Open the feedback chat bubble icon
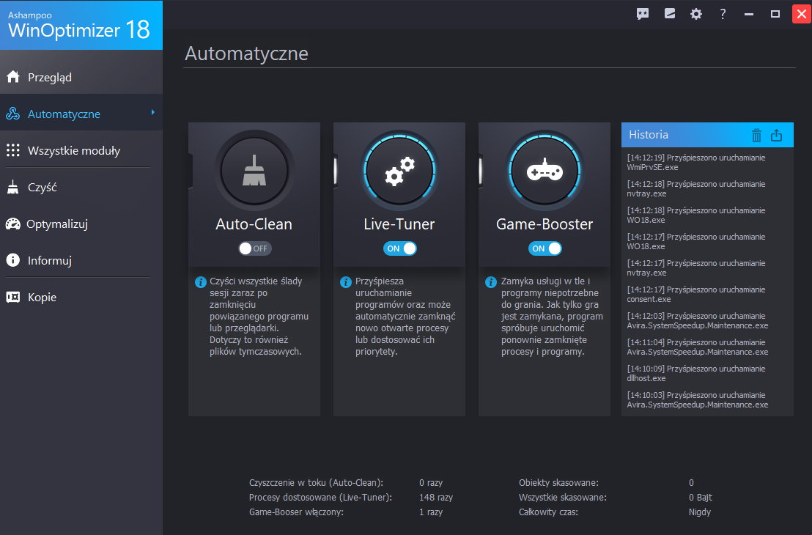This screenshot has width=812, height=535. pos(642,14)
